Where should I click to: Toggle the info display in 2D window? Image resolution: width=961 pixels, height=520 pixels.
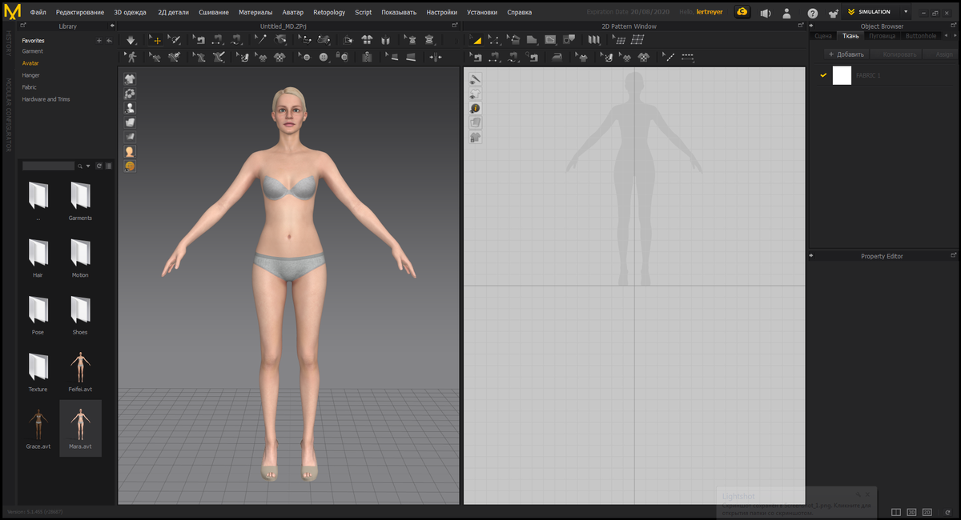[x=475, y=108]
